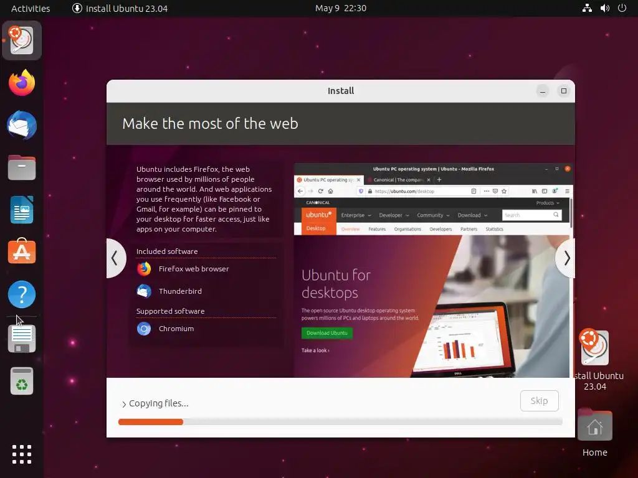Click the volume icon in top bar
The height and width of the screenshot is (478, 638).
coord(604,8)
